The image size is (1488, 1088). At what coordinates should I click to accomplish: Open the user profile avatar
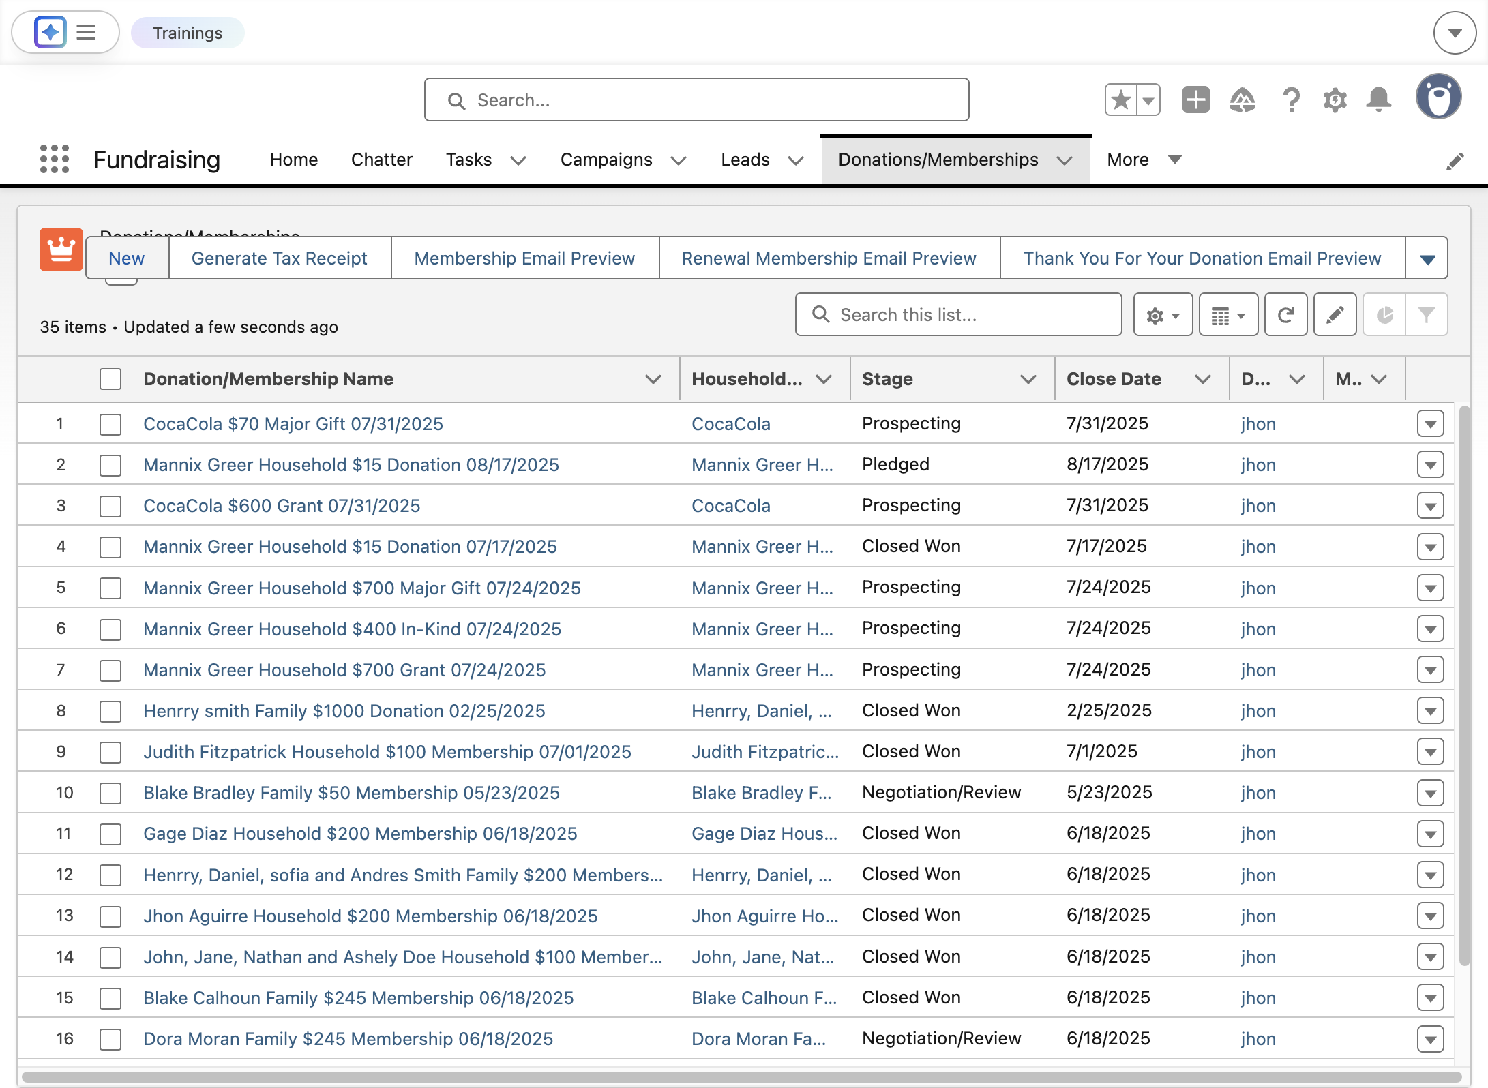click(1438, 97)
